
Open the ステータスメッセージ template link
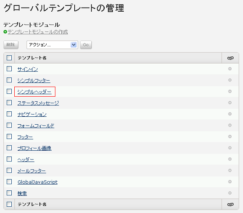(x=38, y=103)
